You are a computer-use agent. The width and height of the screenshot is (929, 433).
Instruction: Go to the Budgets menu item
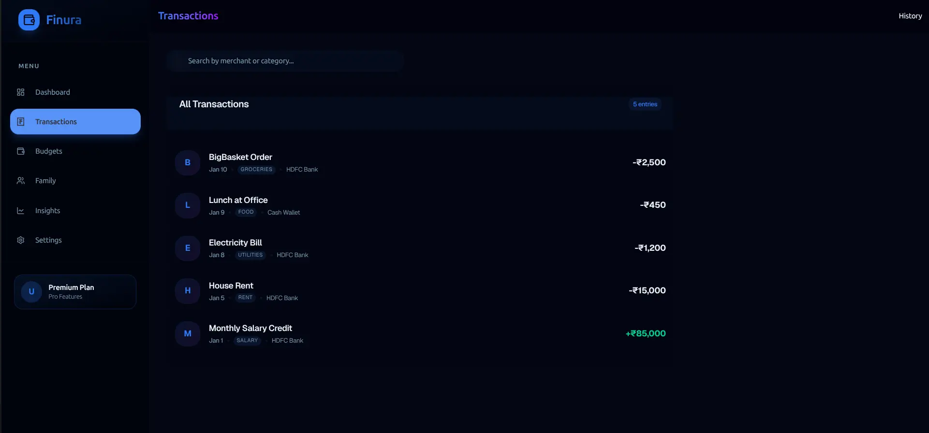click(x=49, y=151)
